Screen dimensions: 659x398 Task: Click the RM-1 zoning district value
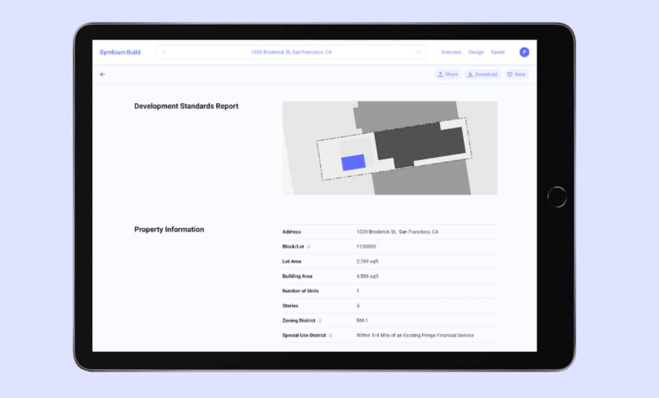(363, 321)
